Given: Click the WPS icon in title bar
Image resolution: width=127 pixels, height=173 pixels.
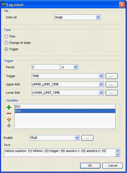Looking at the screenshot, I should click(x=4, y=5).
